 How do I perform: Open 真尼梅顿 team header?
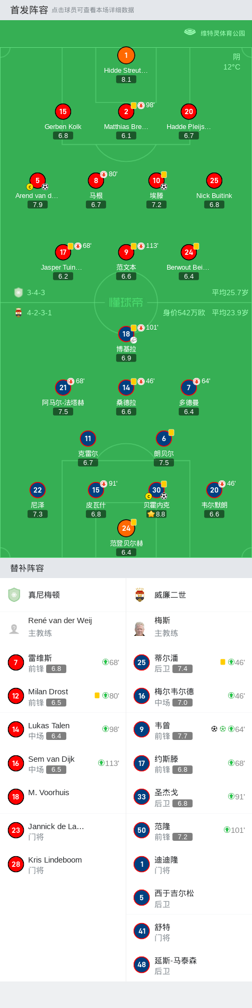[63, 595]
